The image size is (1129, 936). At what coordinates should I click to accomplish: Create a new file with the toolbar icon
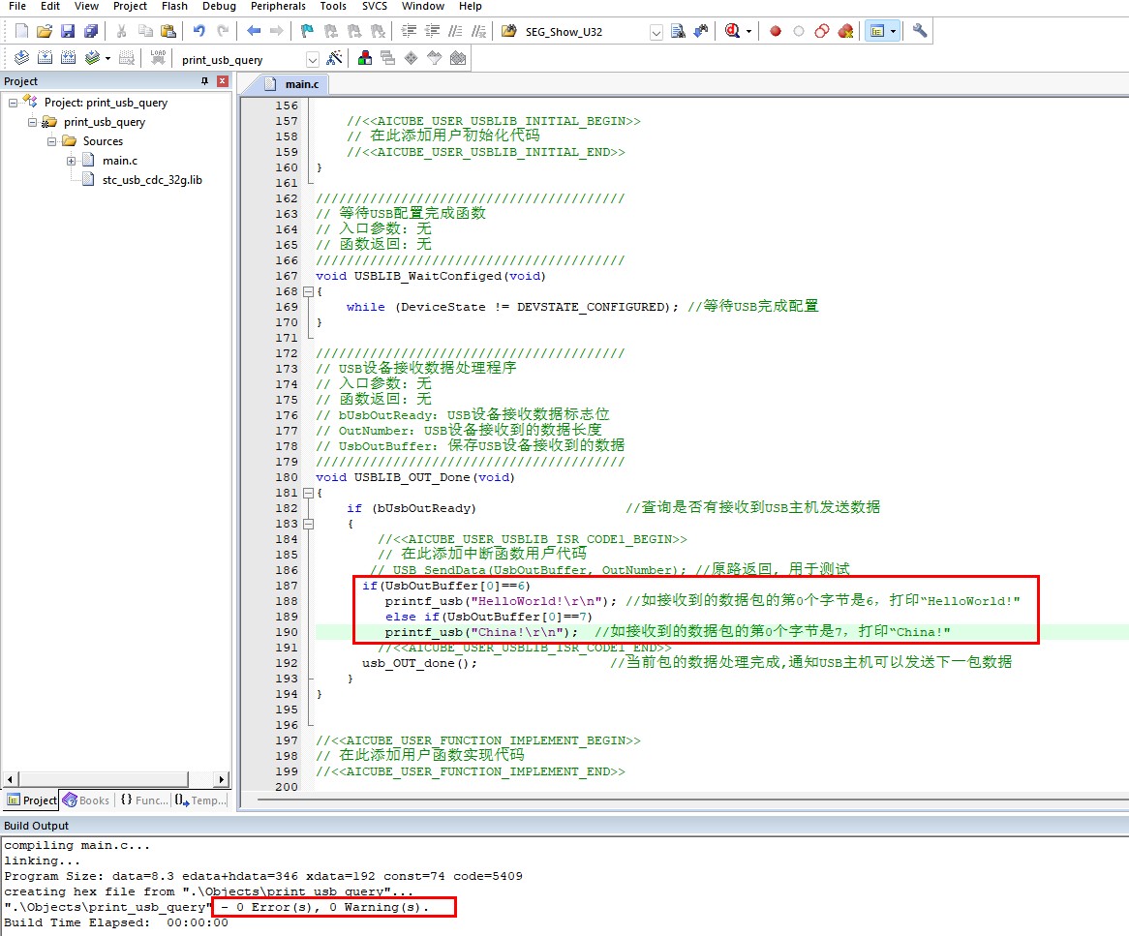pyautogui.click(x=21, y=31)
